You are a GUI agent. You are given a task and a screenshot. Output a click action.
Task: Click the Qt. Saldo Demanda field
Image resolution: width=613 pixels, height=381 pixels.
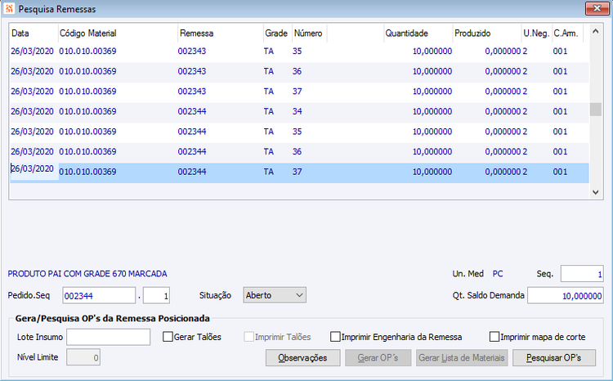566,296
